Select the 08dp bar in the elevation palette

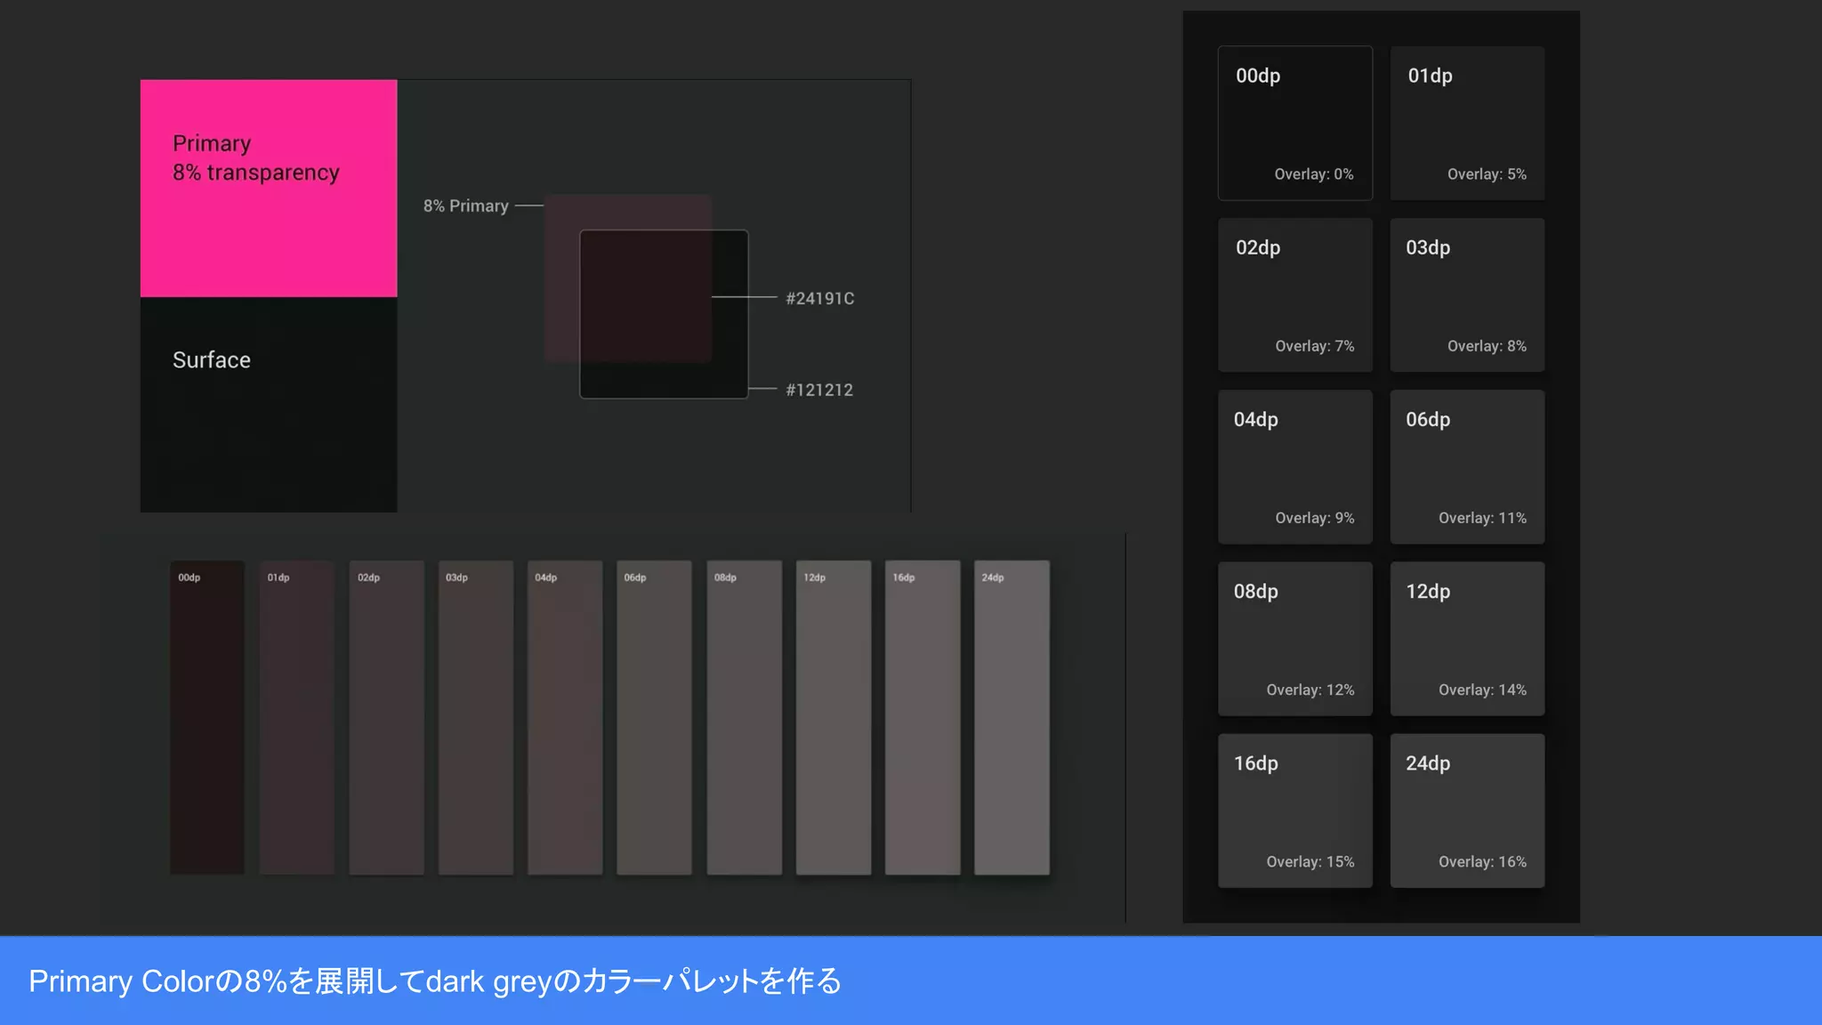point(745,717)
